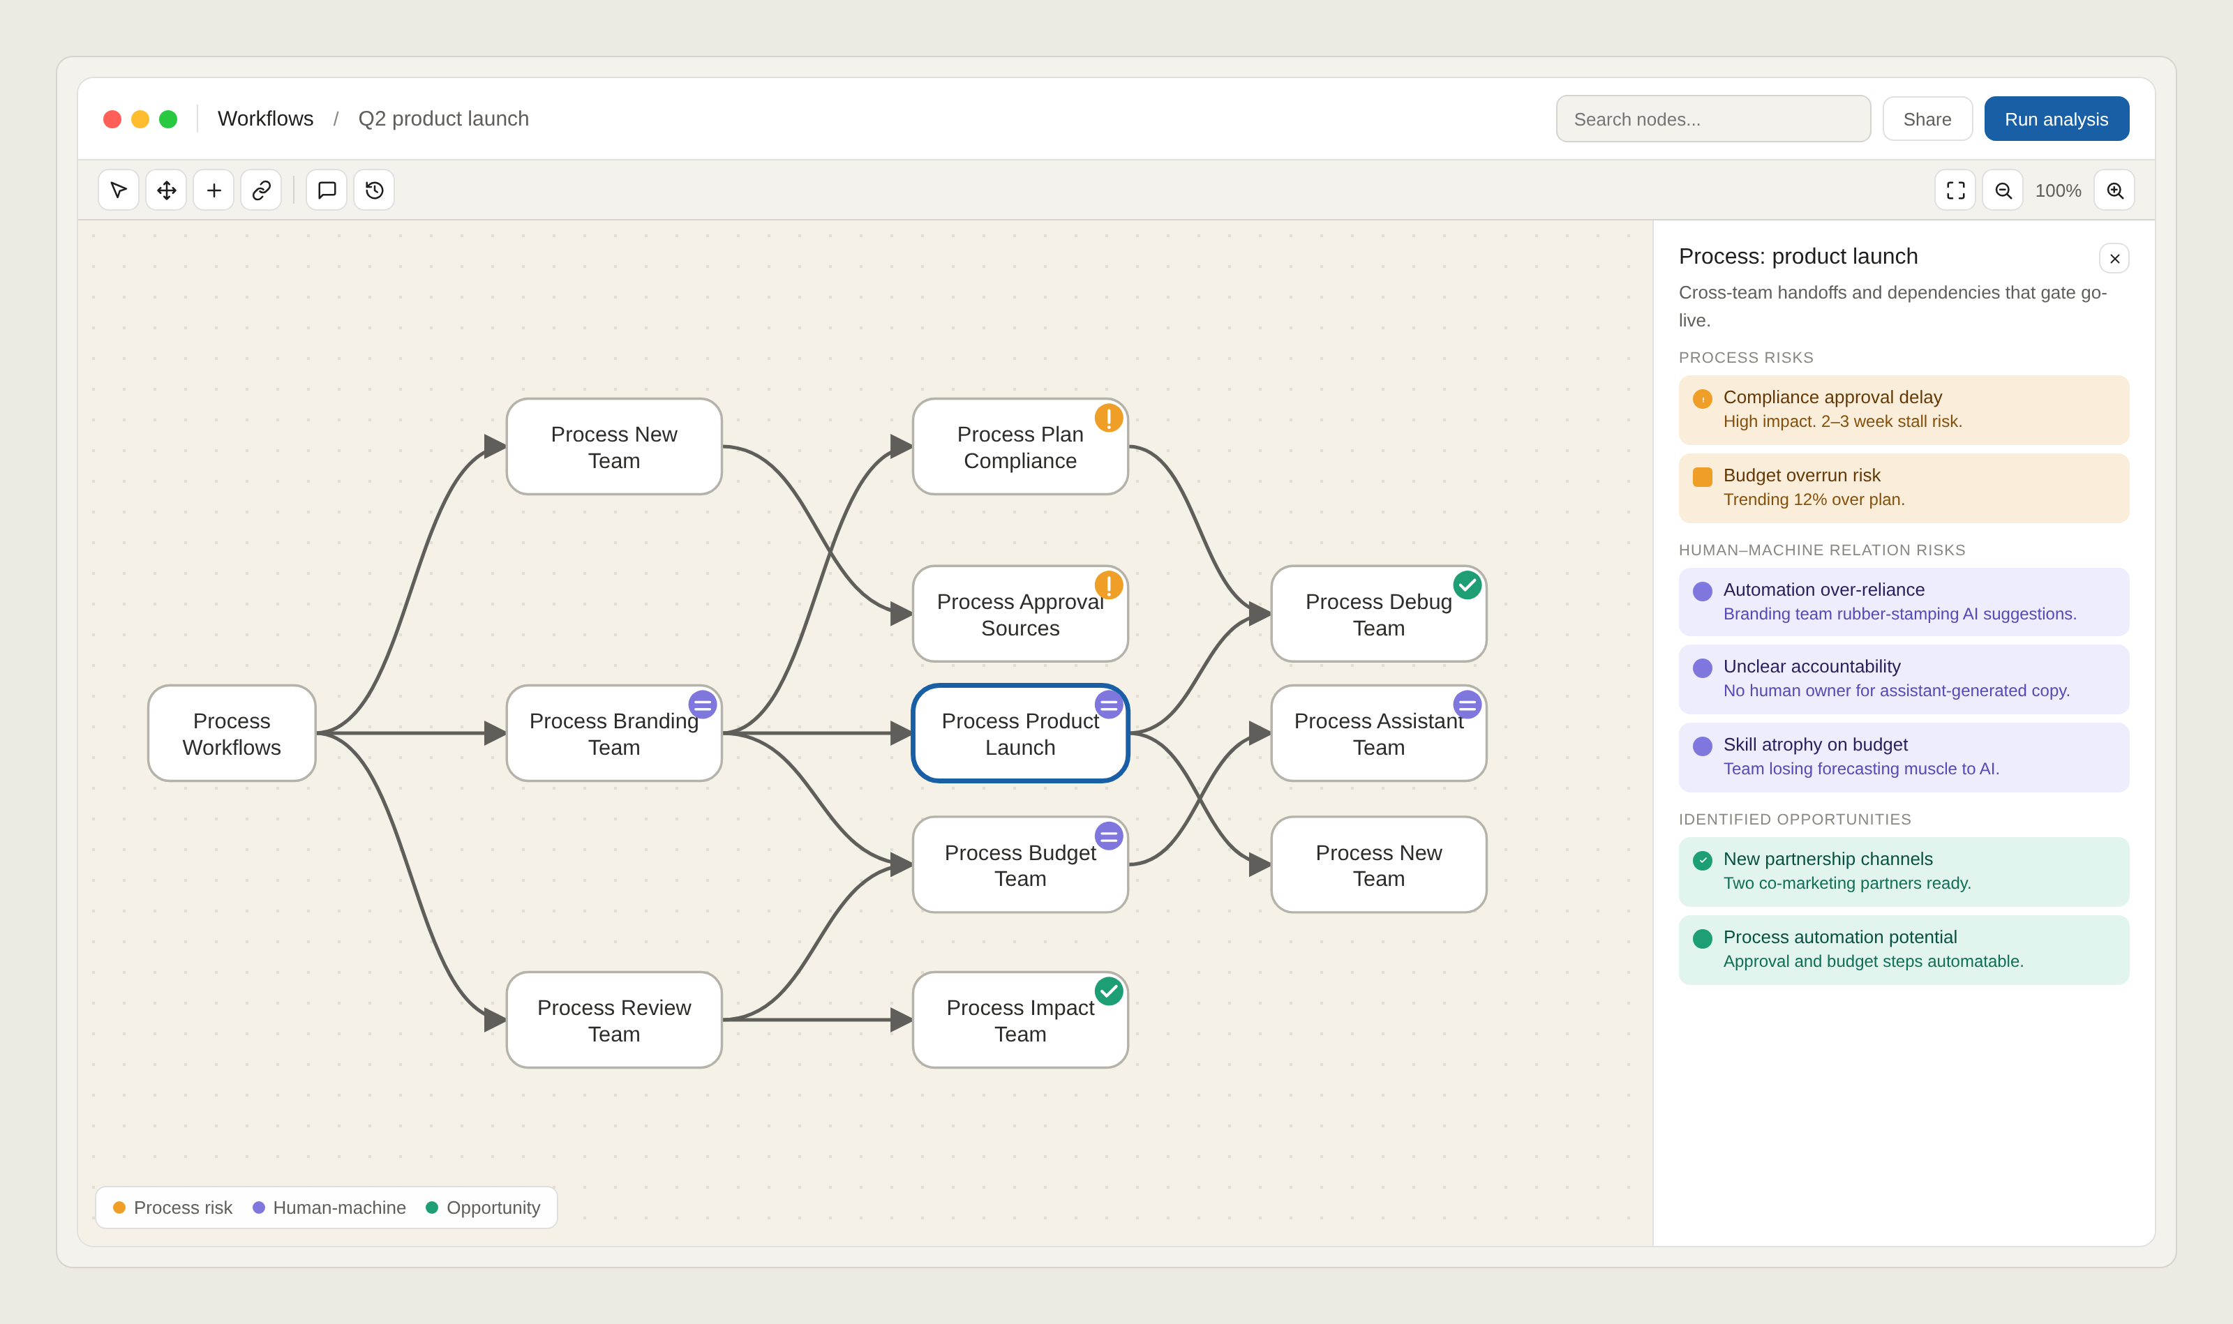This screenshot has width=2233, height=1324.
Task: Click green check badge on Process Debug Team
Action: [x=1467, y=585]
